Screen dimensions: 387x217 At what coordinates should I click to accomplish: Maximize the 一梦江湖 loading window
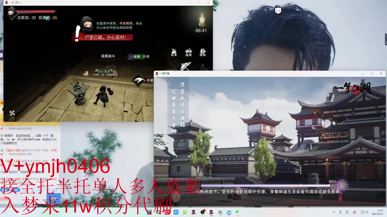coord(372,74)
